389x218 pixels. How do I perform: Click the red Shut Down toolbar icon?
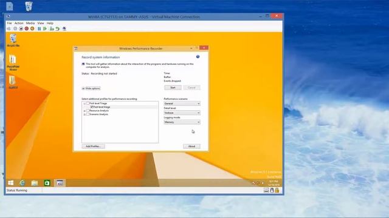tap(27, 29)
